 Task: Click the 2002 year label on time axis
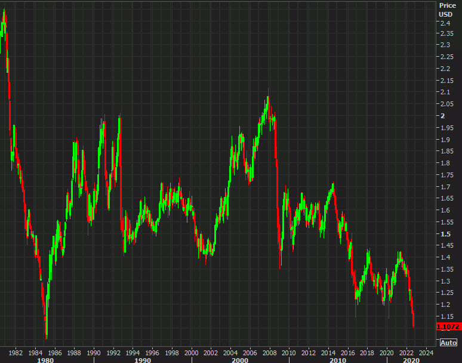[211, 353]
